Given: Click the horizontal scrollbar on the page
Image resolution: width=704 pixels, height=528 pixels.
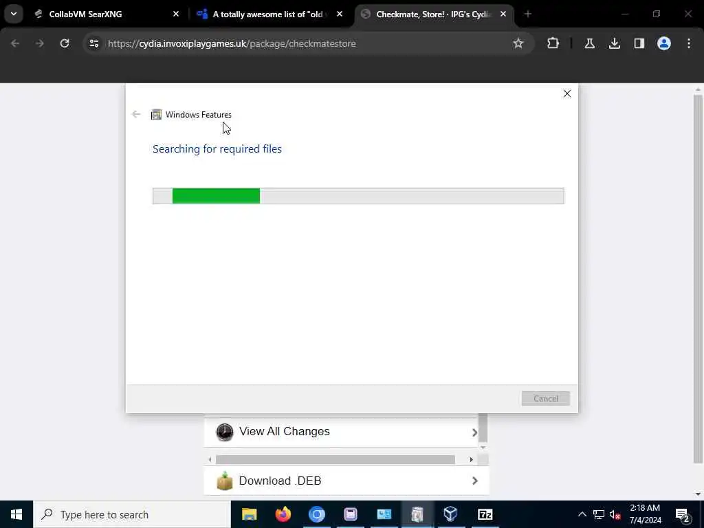Looking at the screenshot, I should pyautogui.click(x=335, y=459).
